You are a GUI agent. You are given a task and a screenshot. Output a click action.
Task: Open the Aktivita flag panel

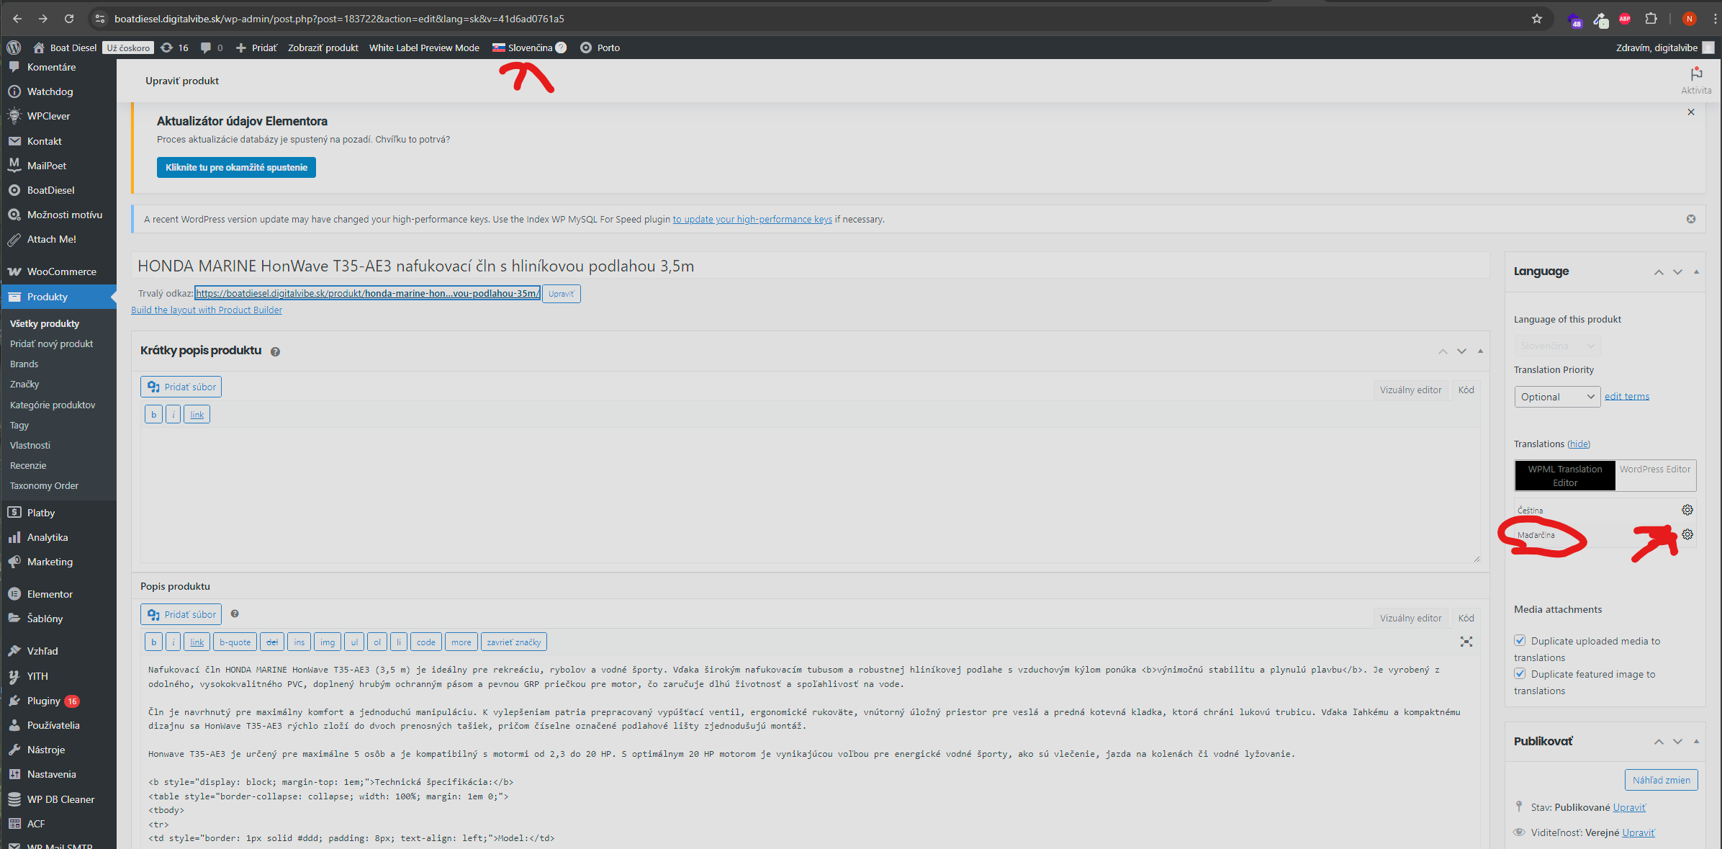point(1696,80)
